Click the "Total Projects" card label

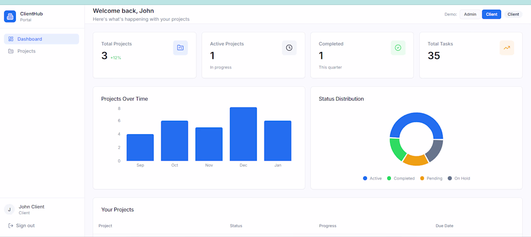tap(116, 43)
